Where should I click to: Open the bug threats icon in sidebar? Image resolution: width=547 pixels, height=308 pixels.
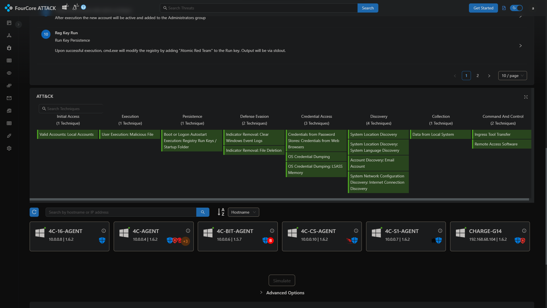9,48
